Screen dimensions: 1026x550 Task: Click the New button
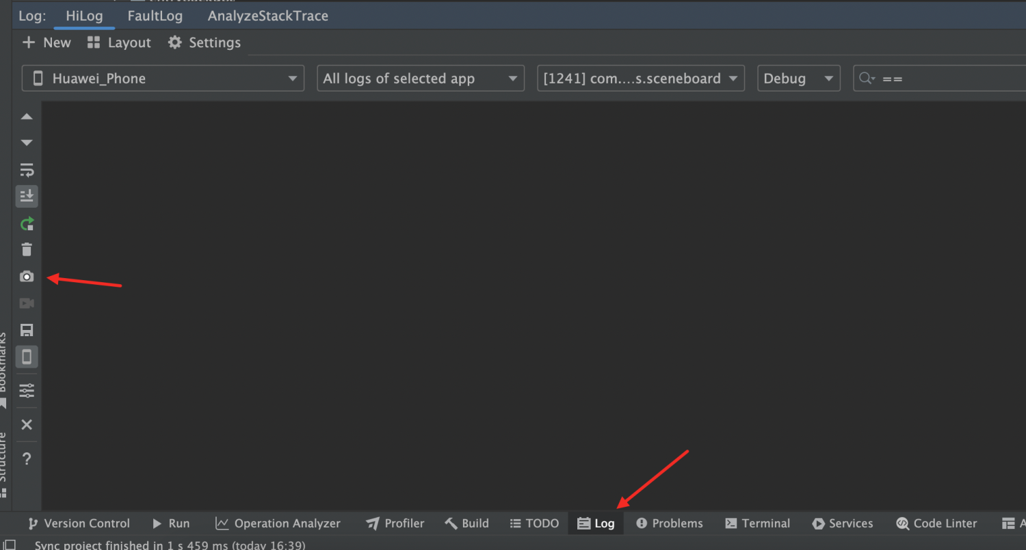pos(47,42)
